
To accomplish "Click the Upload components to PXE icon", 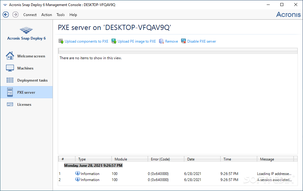I will (61, 41).
